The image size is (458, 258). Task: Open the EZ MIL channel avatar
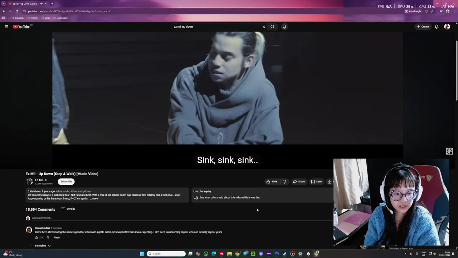coord(29,182)
